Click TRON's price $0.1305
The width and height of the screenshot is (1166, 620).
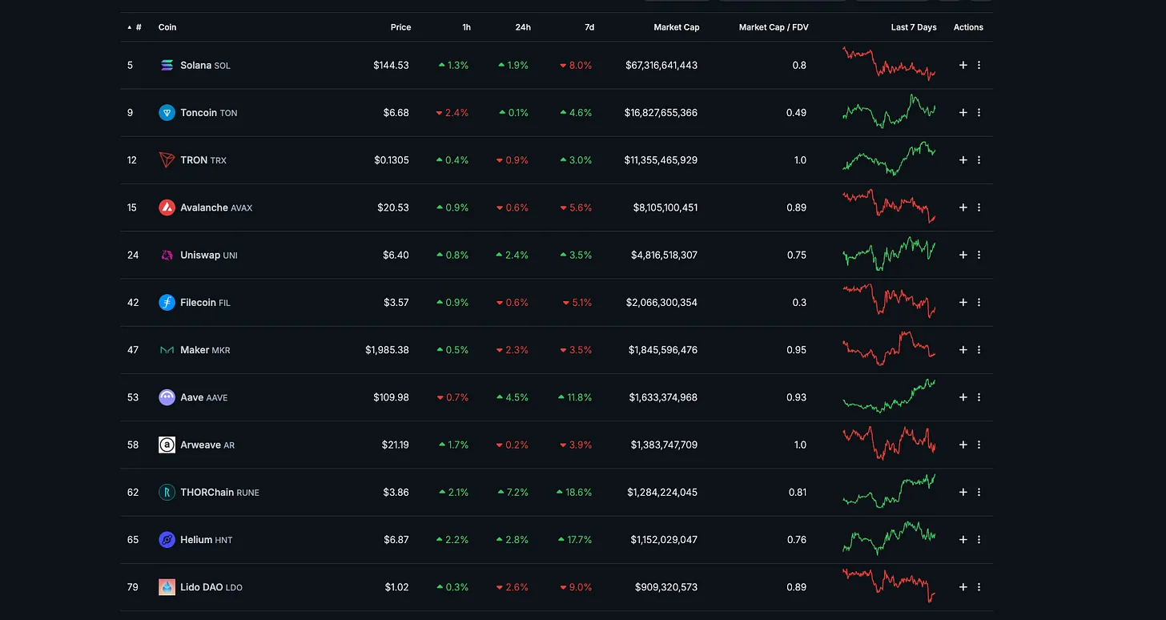coord(392,160)
